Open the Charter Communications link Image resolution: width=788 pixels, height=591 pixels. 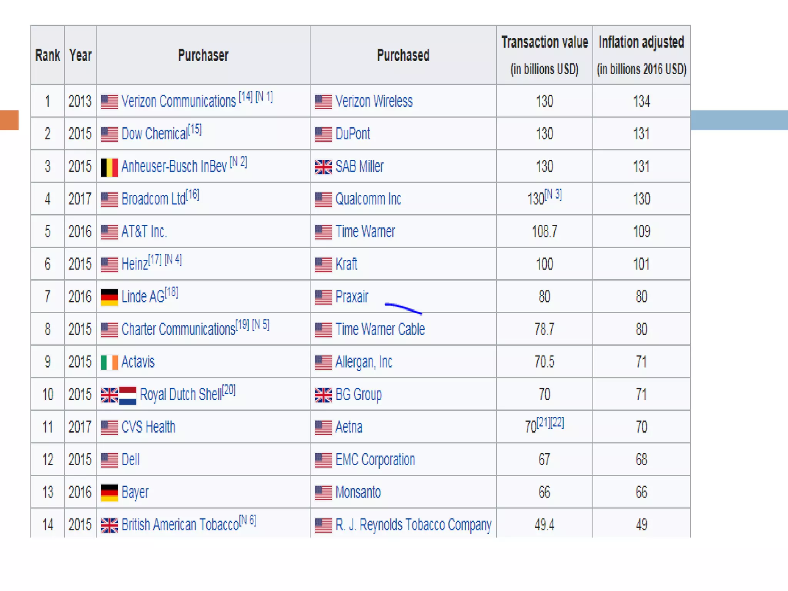pos(178,329)
